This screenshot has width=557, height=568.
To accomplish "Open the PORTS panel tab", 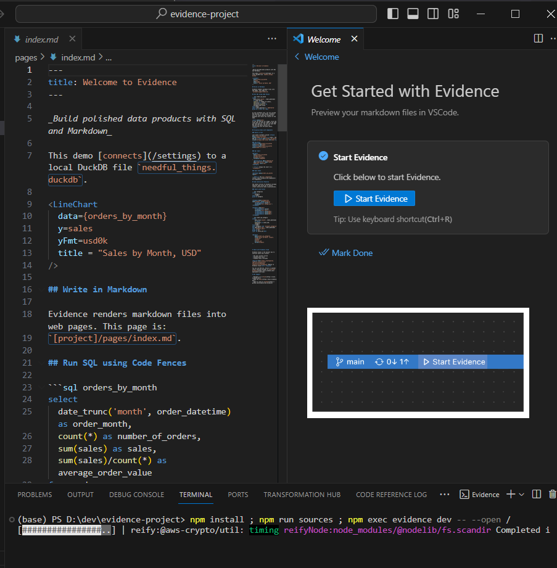I will pyautogui.click(x=237, y=495).
